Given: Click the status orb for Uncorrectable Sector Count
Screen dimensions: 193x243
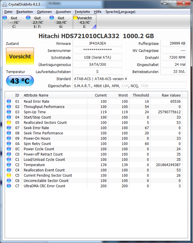Looking at the screenshot, I should click(x=9, y=180).
